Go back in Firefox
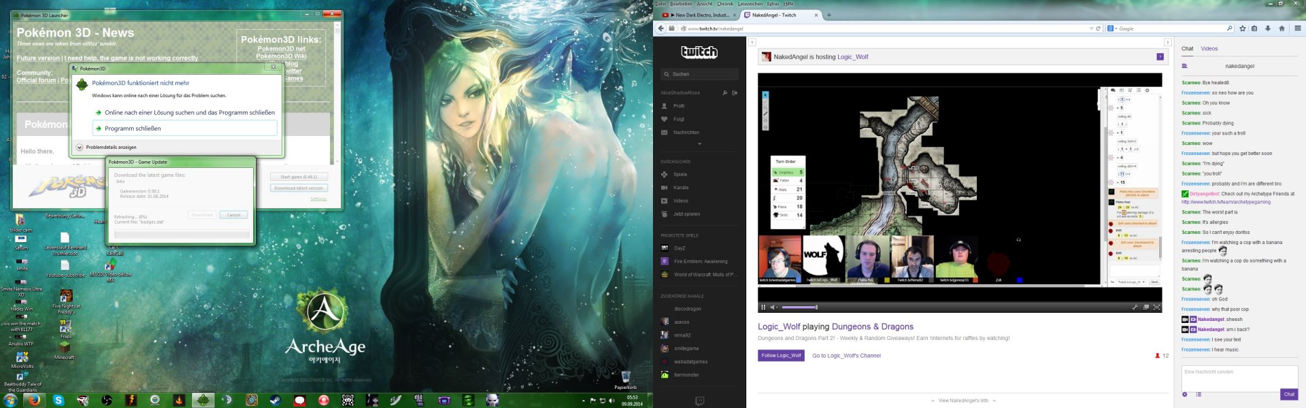The image size is (1306, 408). pos(660,29)
